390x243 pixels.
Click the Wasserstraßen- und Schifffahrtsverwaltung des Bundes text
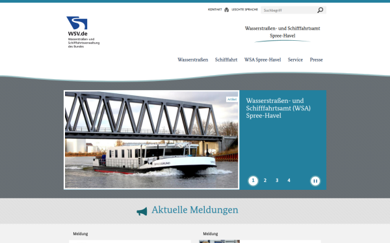point(84,43)
